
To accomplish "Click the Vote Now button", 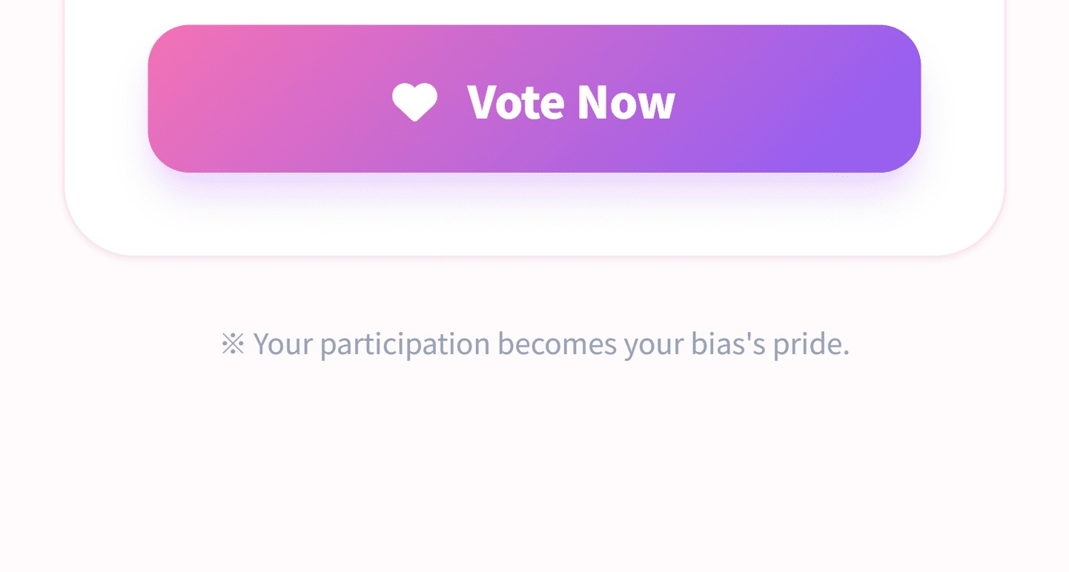I will (x=534, y=99).
